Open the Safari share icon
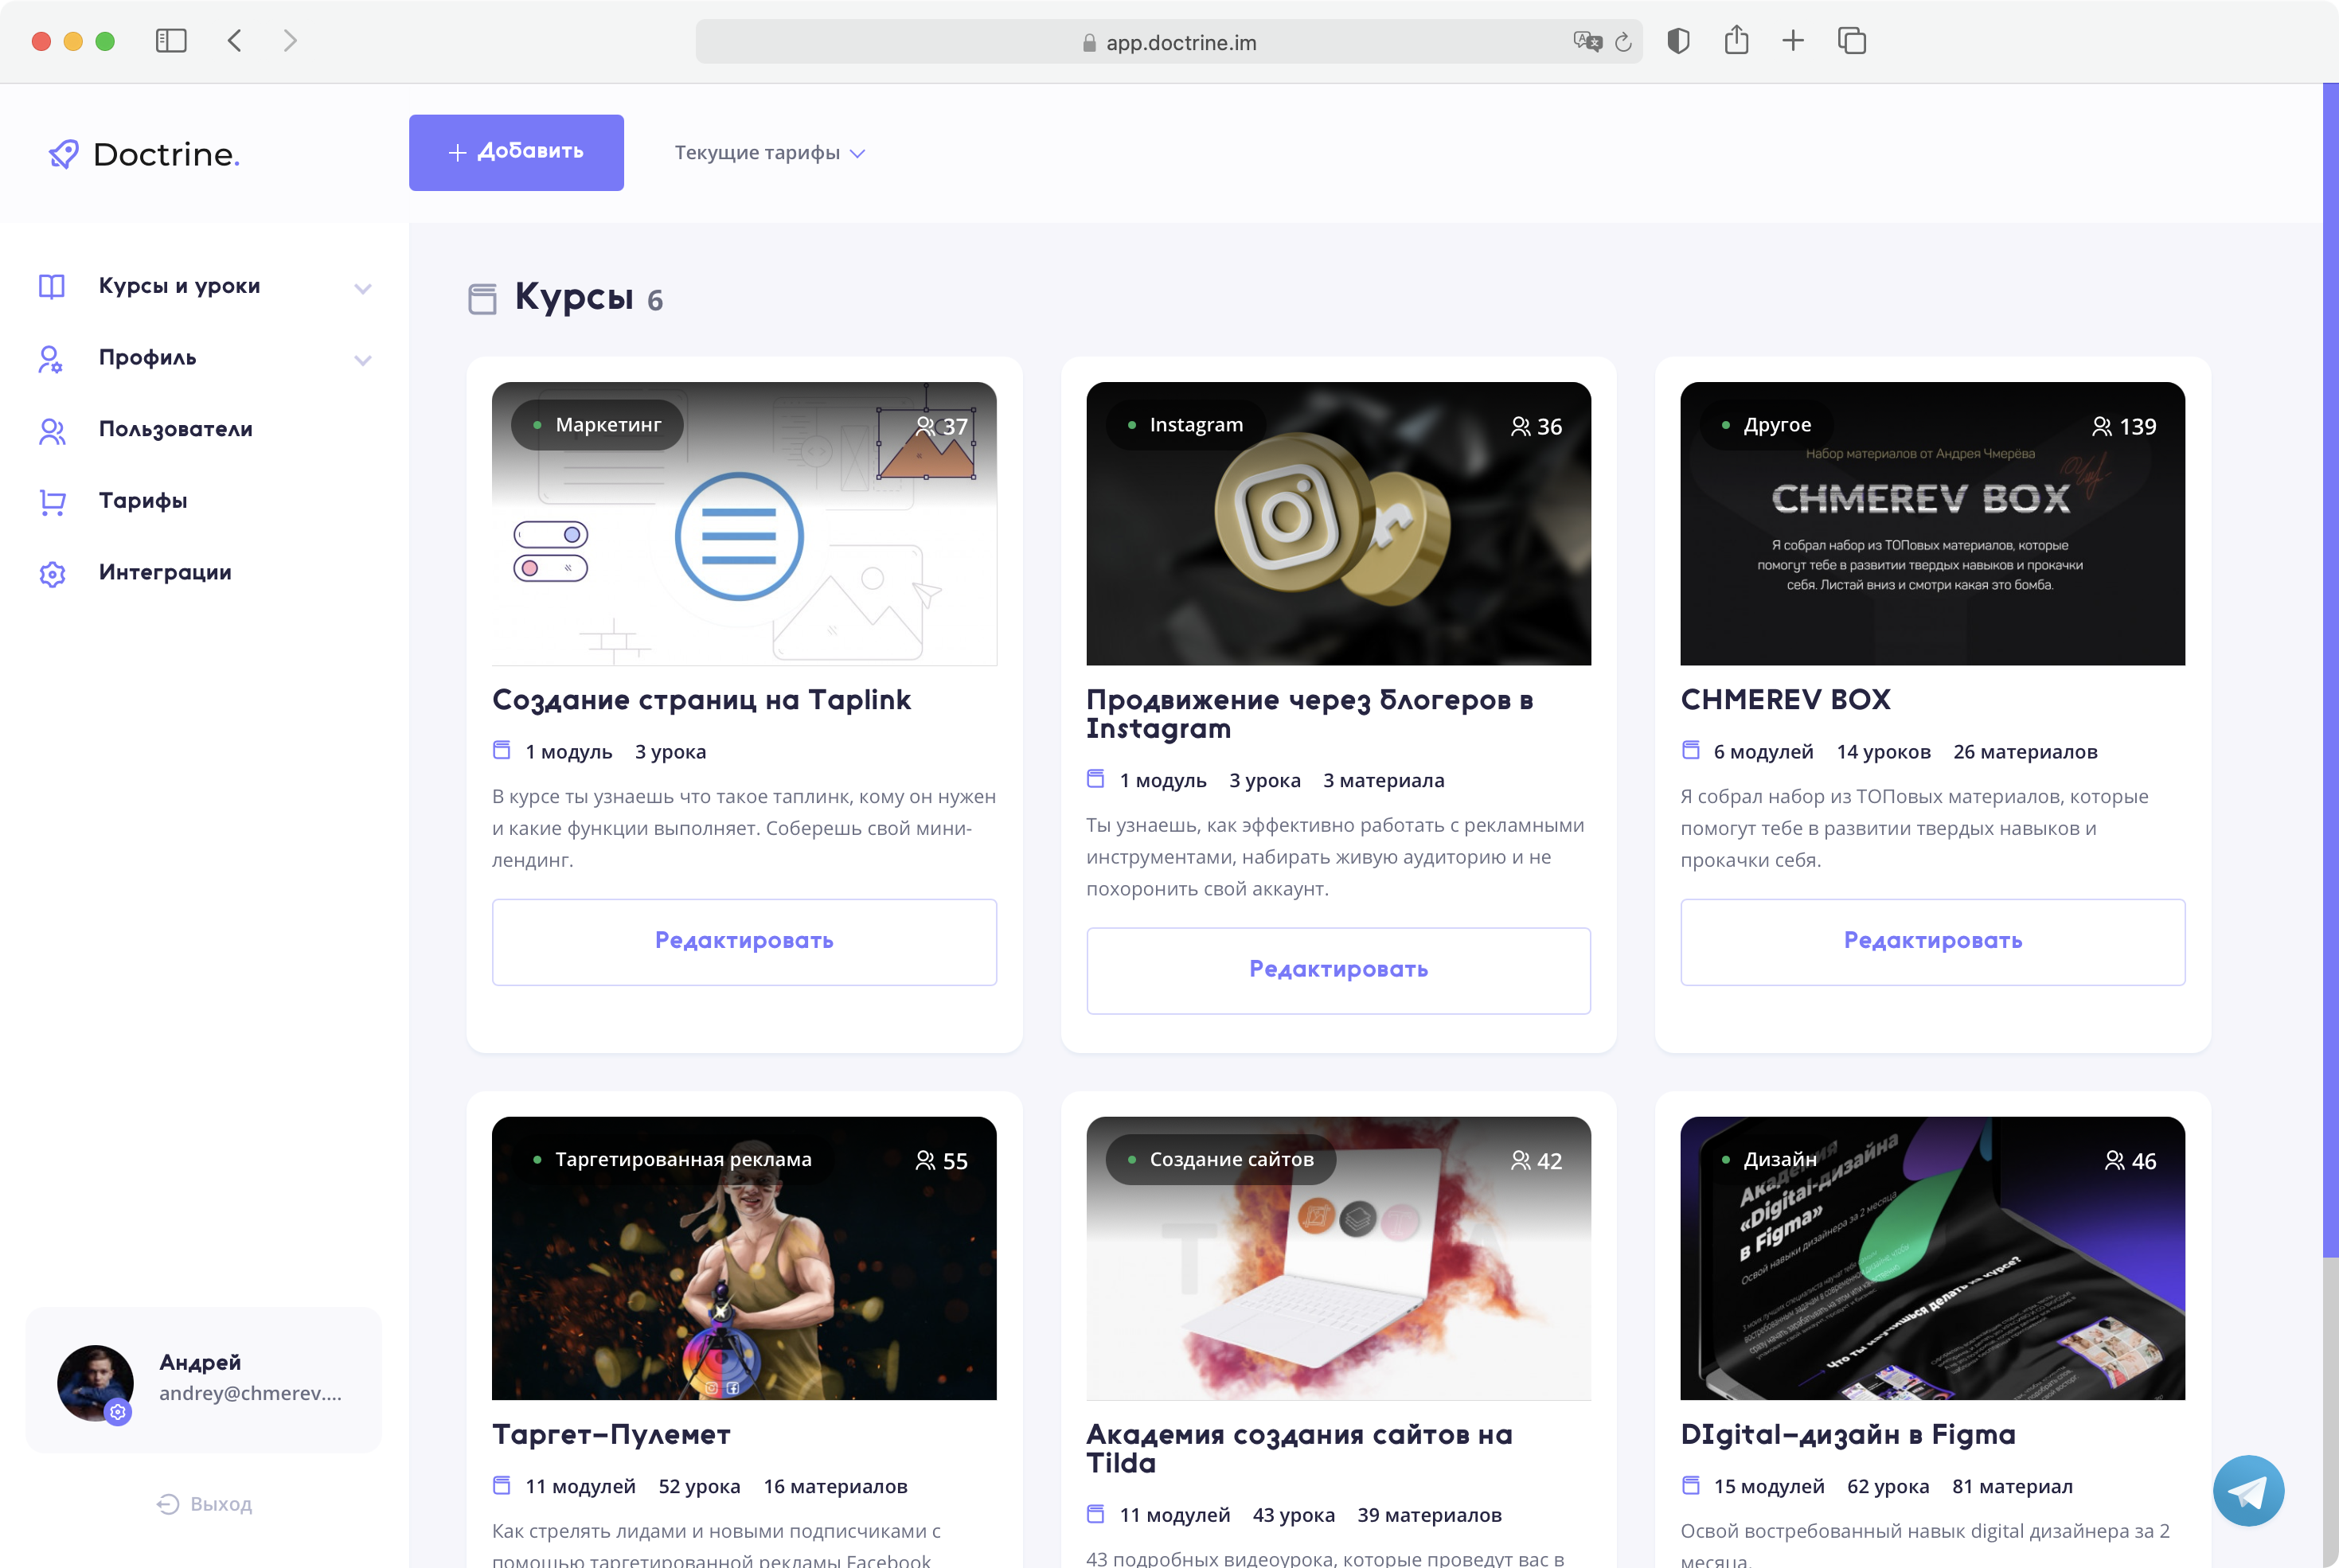Image resolution: width=2339 pixels, height=1568 pixels. point(1736,40)
